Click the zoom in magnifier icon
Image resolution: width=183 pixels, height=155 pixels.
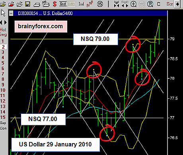[133, 4]
